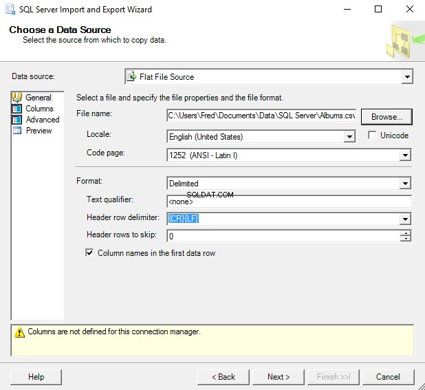This screenshot has width=425, height=390.
Task: Click the Cancel button
Action: pos(388,377)
